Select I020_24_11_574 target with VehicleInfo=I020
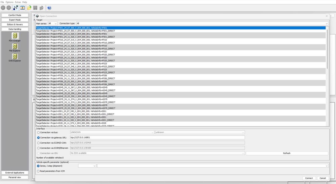 (x=181, y=123)
